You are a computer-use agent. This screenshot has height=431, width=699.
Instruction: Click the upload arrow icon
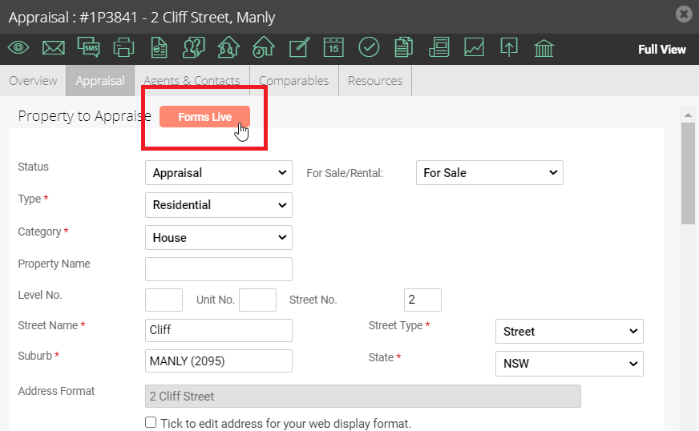[509, 47]
